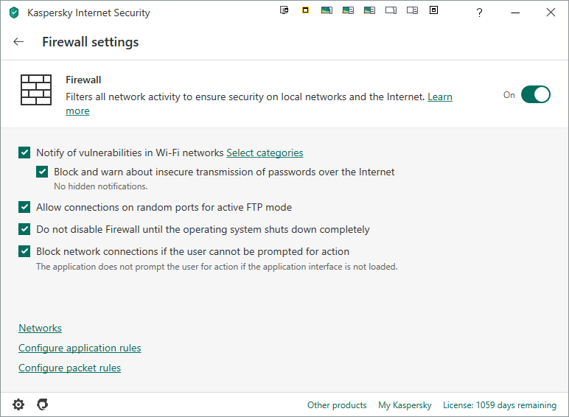Open Configure packet rules
The width and height of the screenshot is (569, 417).
69,368
